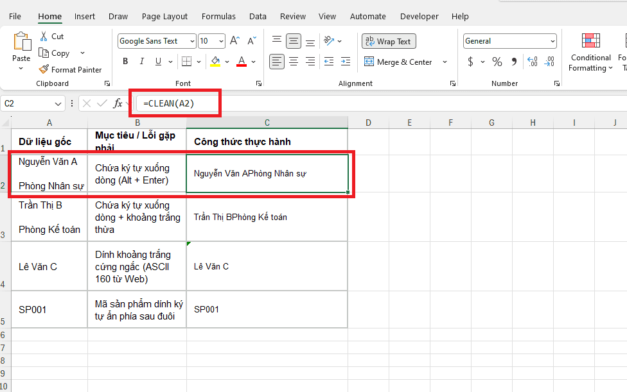Decrease font size with smaller A icon
This screenshot has height=392, width=627.
pos(252,40)
